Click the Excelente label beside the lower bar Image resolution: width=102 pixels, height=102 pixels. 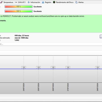[38, 11]
